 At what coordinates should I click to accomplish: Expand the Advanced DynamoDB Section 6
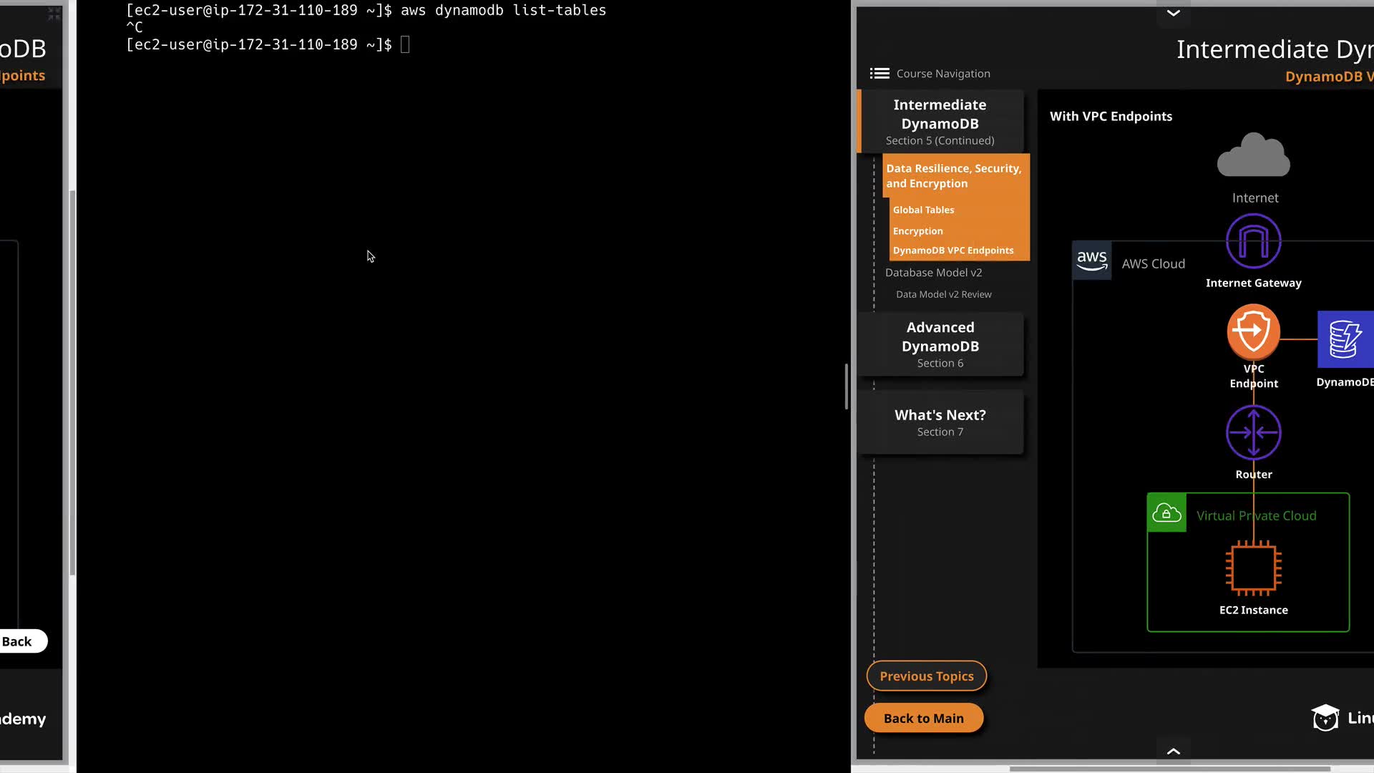[940, 344]
